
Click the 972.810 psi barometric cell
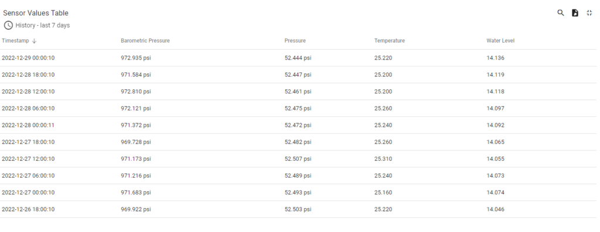point(136,92)
